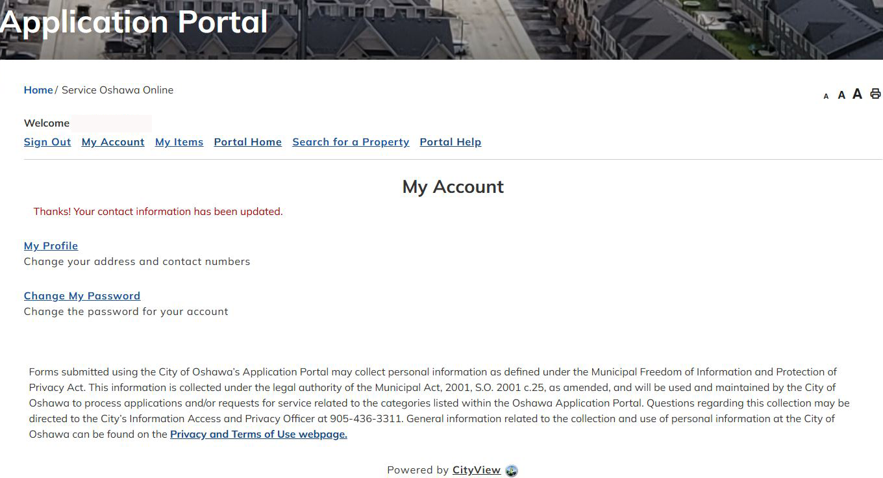The image size is (883, 478).
Task: Print the page using the printer icon
Action: [874, 94]
